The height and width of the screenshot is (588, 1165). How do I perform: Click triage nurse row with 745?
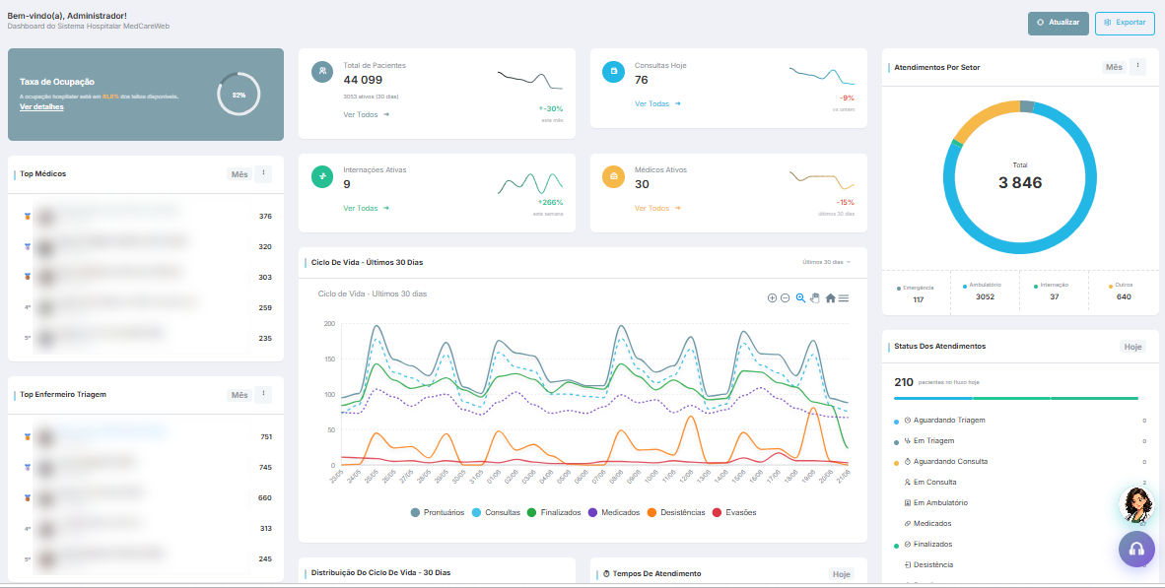(147, 468)
